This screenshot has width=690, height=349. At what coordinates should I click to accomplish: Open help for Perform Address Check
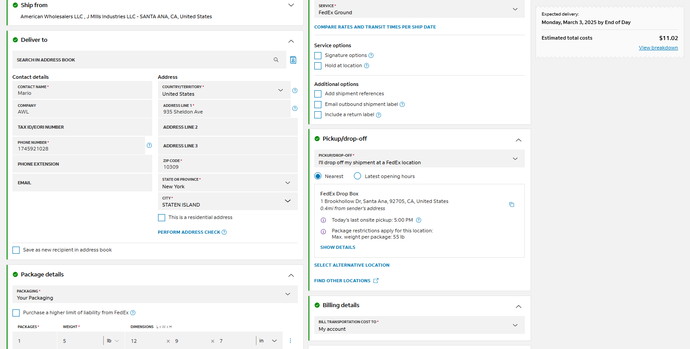[224, 232]
